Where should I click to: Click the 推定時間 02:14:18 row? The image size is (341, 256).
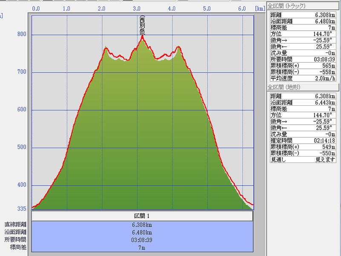(x=303, y=140)
